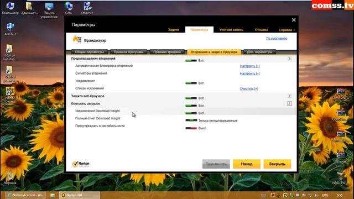The width and height of the screenshot is (354, 199).
Task: Open the Учетная запись tab
Action: [x=231, y=29]
